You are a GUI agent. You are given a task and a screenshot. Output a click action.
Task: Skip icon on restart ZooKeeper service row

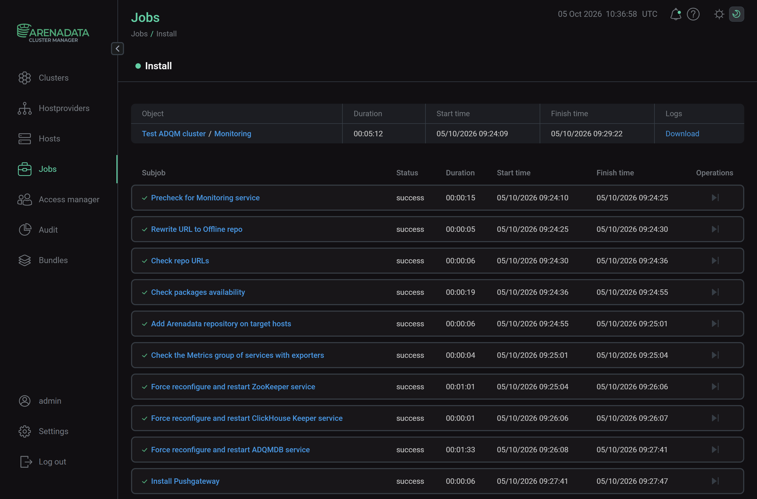(715, 387)
